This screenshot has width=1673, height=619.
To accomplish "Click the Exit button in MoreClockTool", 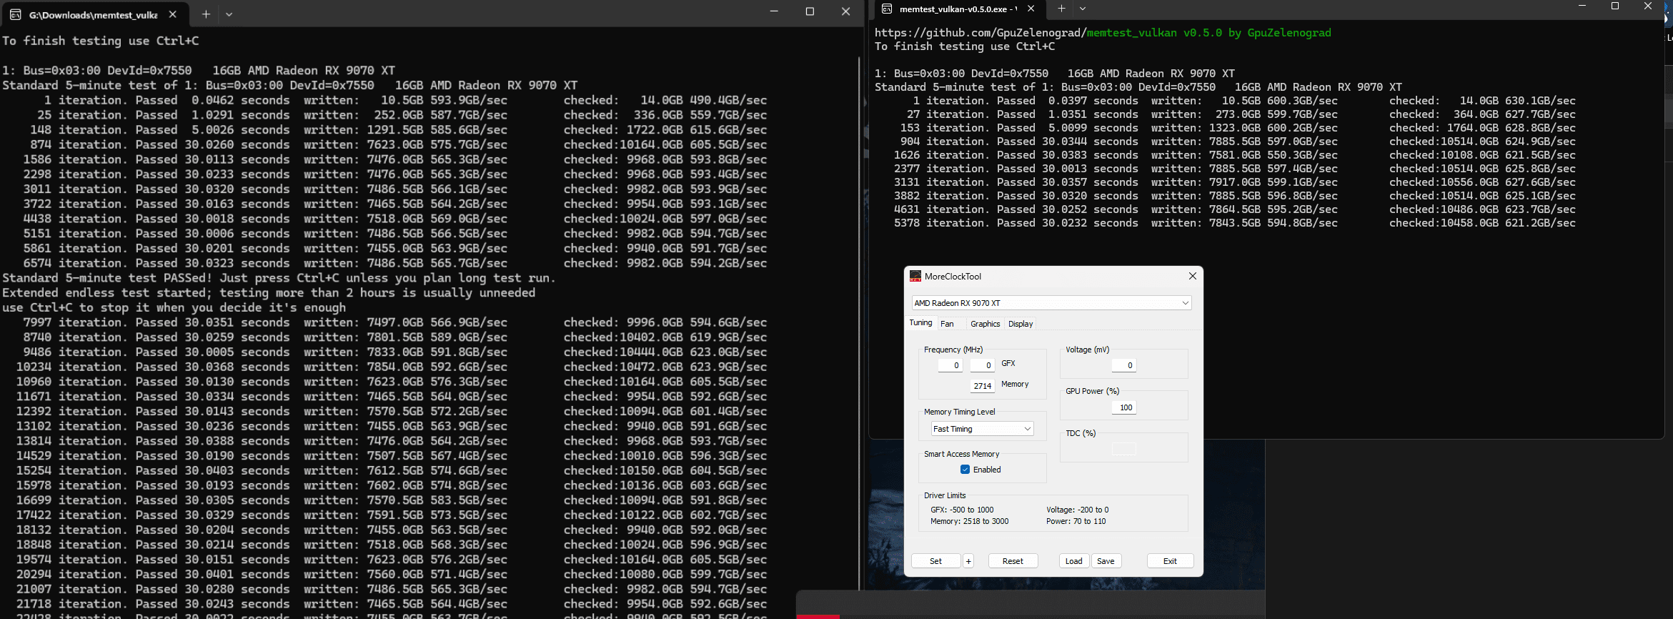I will click(1170, 561).
